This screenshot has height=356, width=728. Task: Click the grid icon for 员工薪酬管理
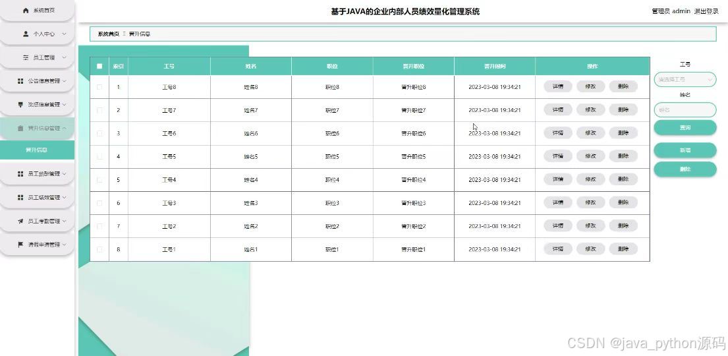[20, 174]
